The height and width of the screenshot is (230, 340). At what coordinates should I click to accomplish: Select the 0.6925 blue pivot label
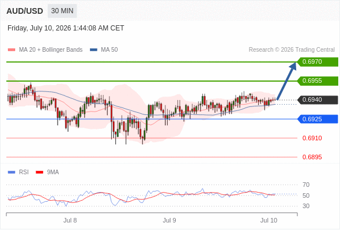318,119
